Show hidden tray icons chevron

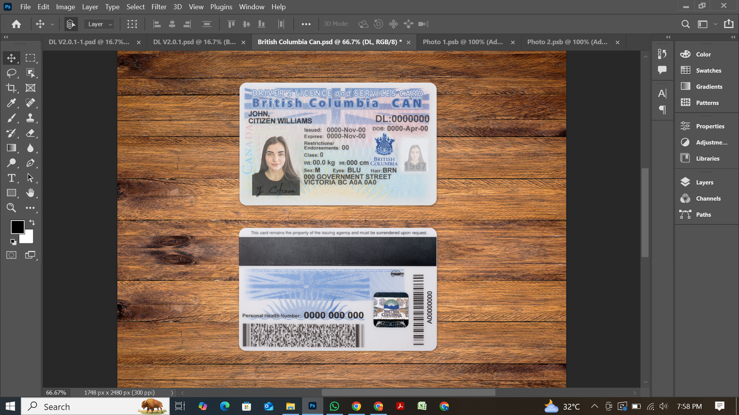[x=594, y=406]
